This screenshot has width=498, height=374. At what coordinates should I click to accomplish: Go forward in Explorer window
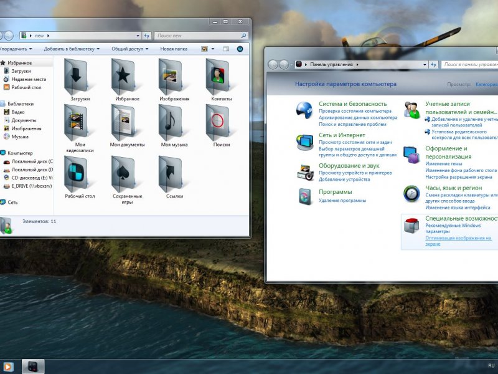pos(9,36)
